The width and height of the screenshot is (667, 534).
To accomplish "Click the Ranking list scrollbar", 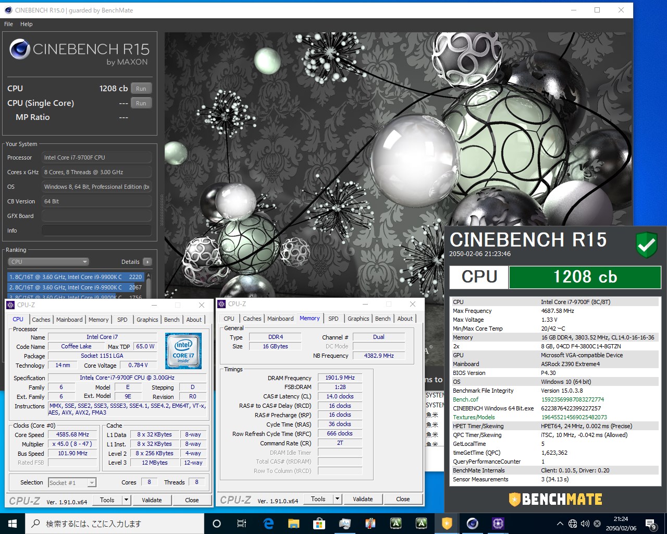I will [149, 285].
